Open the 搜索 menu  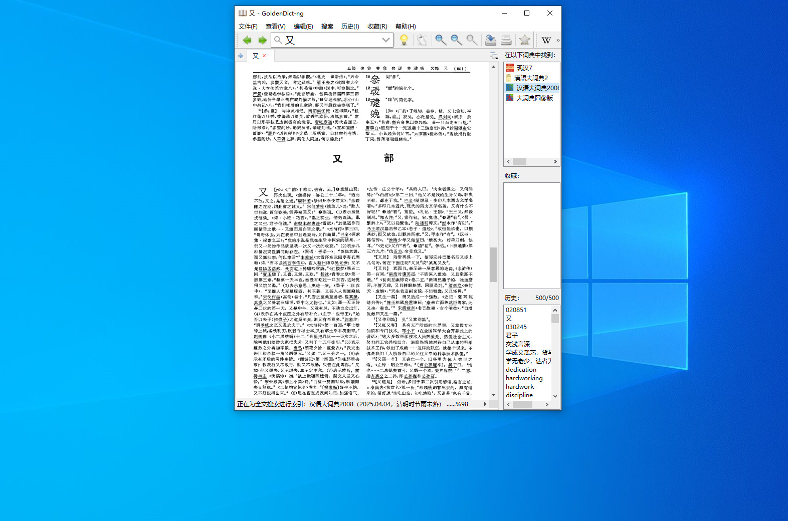327,27
